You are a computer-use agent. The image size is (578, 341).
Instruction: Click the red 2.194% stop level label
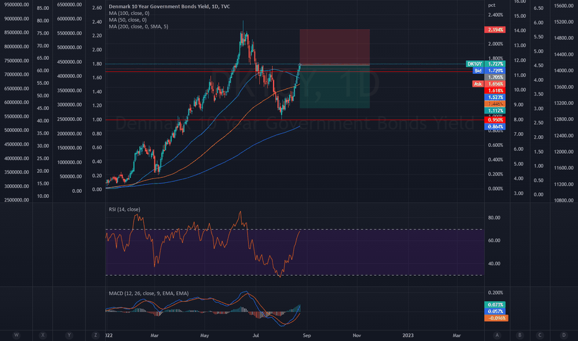(x=495, y=30)
